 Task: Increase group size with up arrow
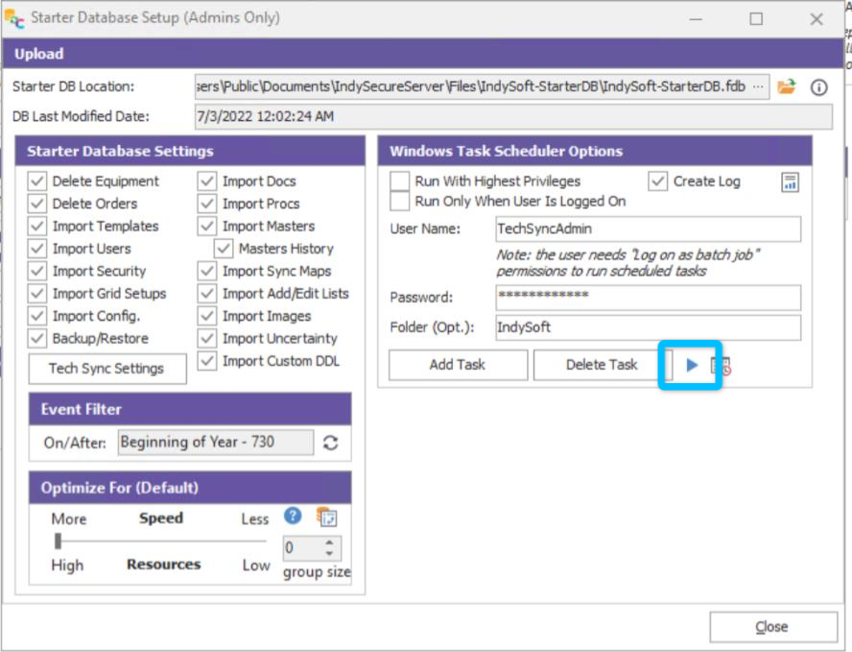click(x=329, y=543)
